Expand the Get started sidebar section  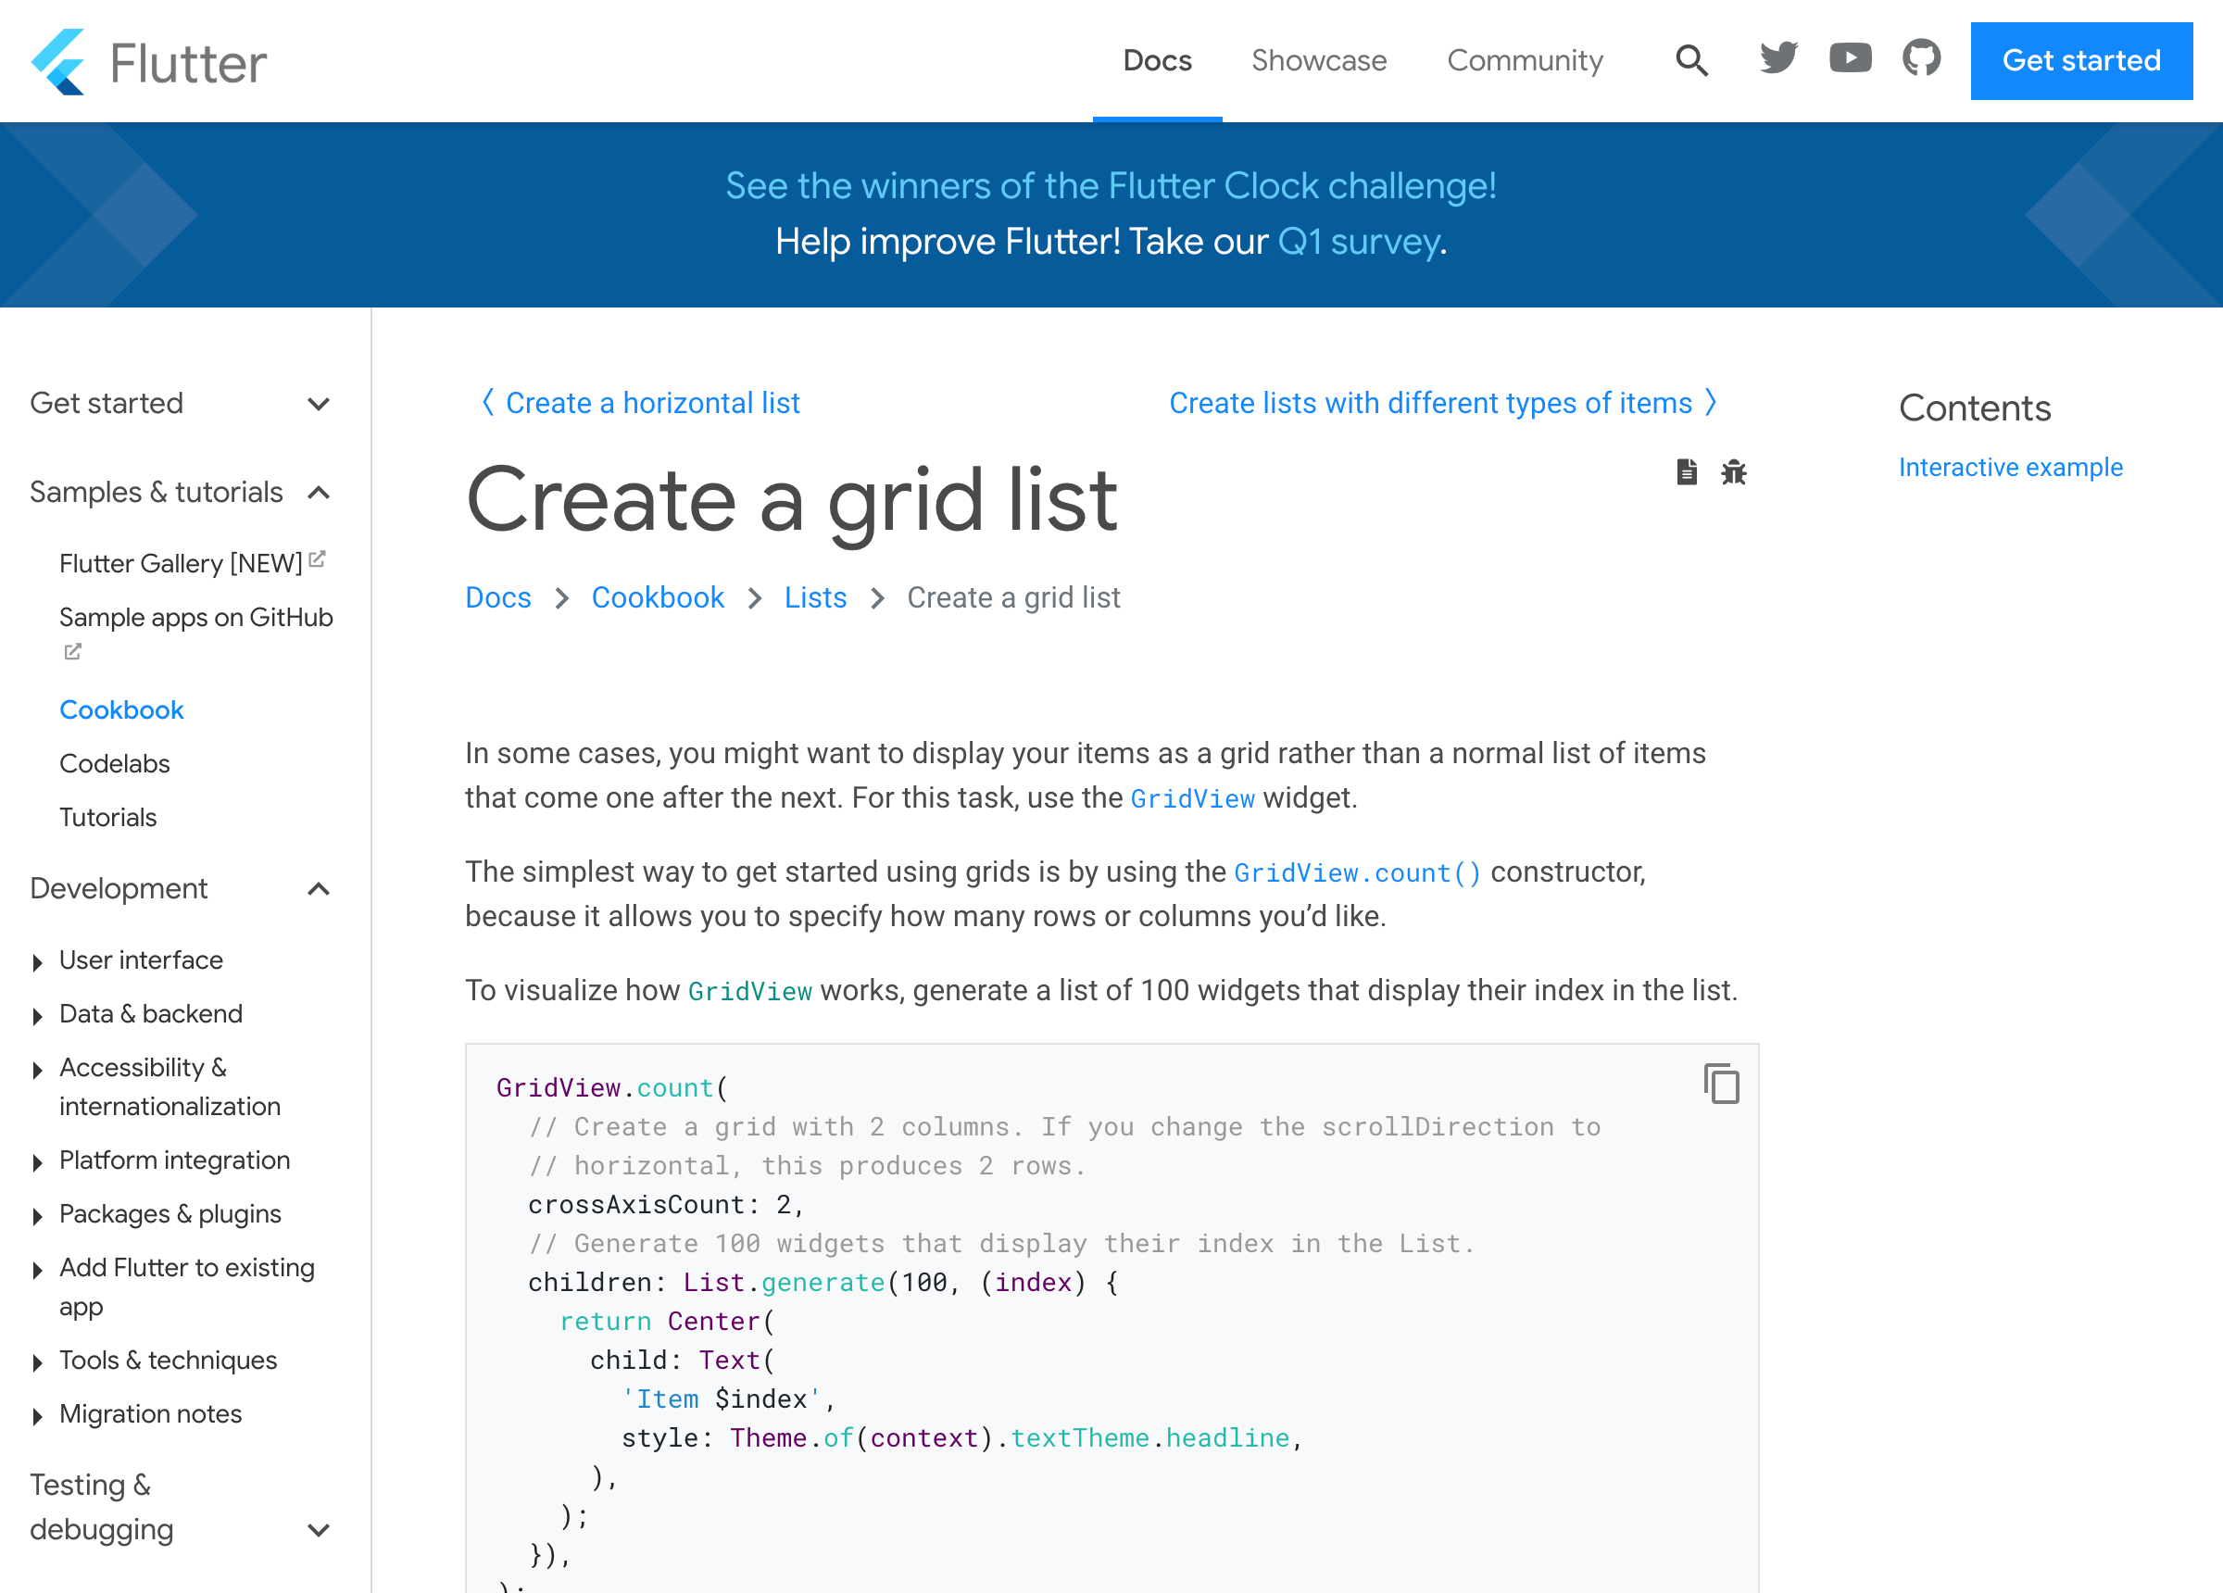(x=319, y=404)
